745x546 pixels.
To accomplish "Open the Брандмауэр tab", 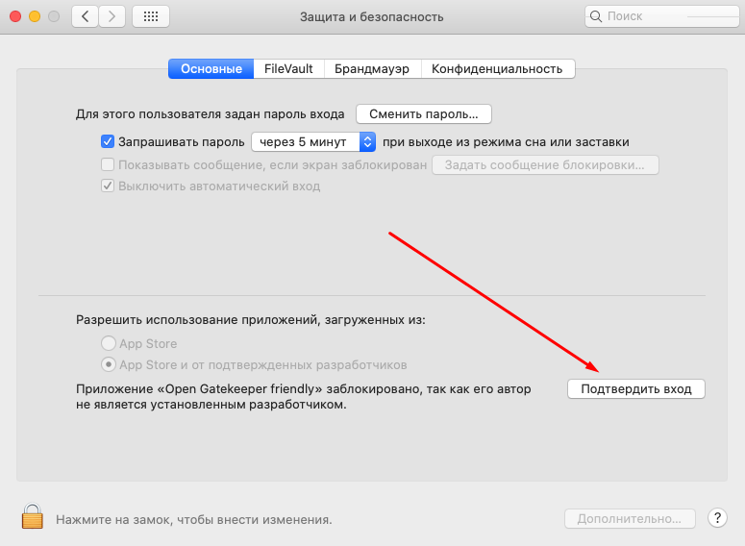I will (x=372, y=69).
